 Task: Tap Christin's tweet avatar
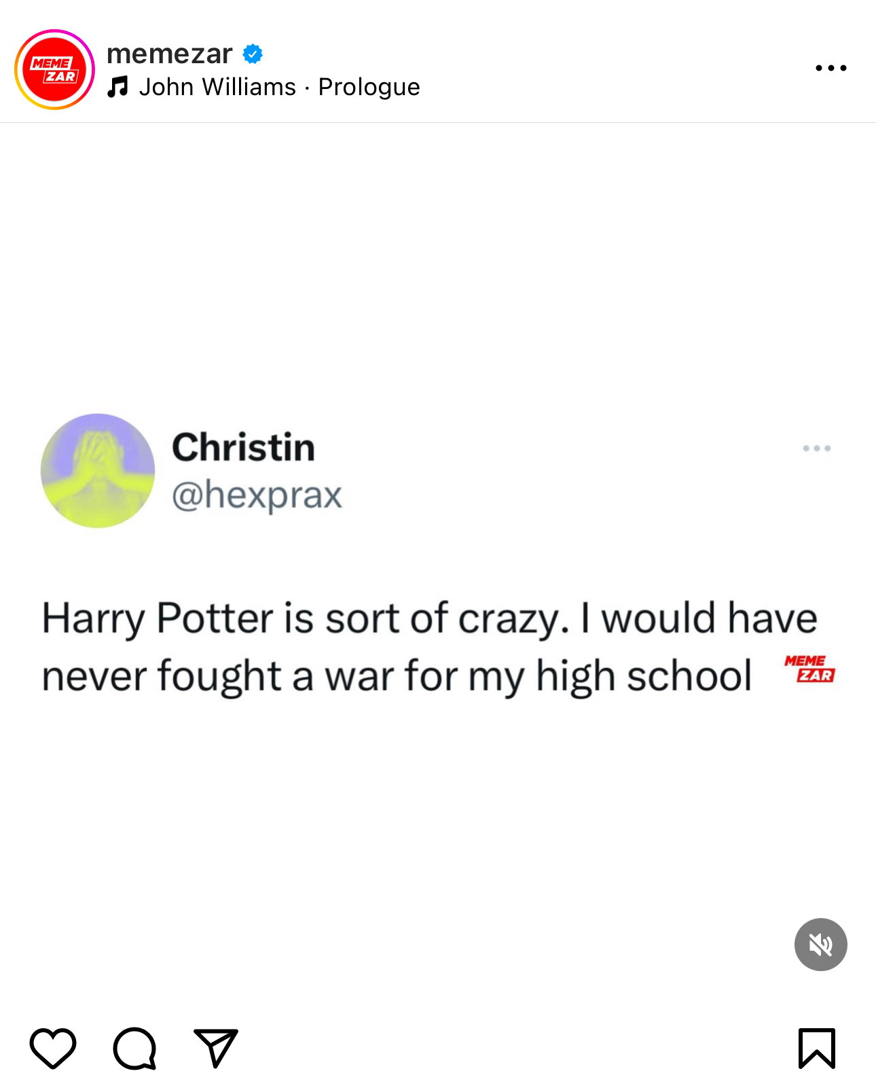(98, 470)
